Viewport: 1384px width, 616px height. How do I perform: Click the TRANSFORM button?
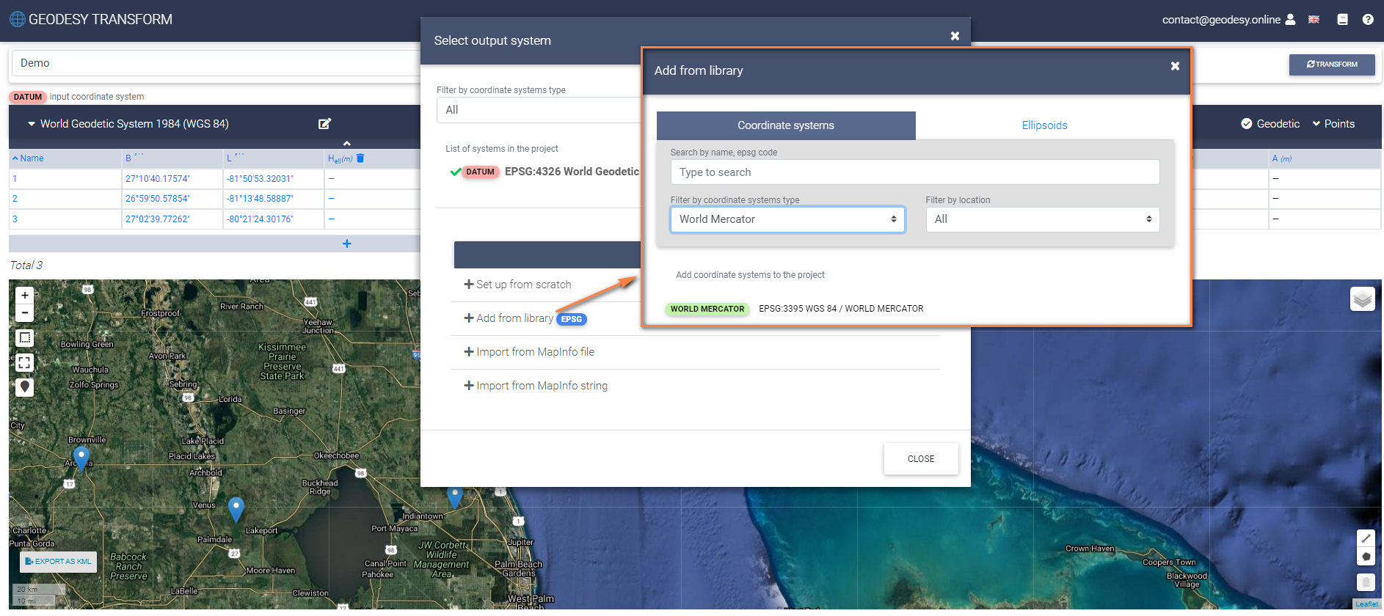[1331, 65]
